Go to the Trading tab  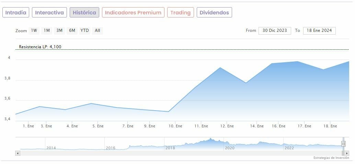pyautogui.click(x=180, y=13)
